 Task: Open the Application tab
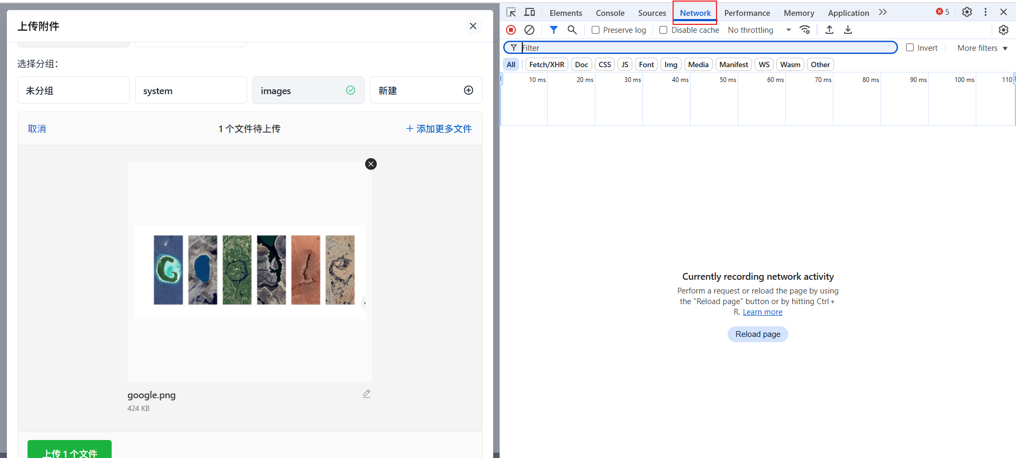848,13
